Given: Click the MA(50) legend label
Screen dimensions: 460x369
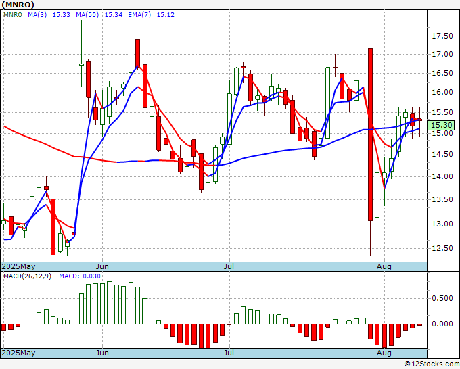Looking at the screenshot, I should point(87,15).
